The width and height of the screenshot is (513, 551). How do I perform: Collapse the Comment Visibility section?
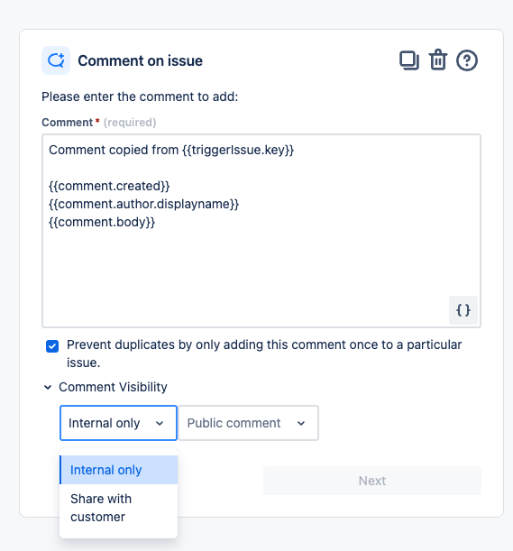(x=48, y=387)
